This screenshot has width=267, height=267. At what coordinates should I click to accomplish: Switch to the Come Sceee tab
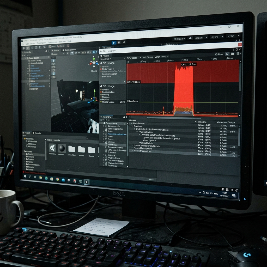[69, 50]
